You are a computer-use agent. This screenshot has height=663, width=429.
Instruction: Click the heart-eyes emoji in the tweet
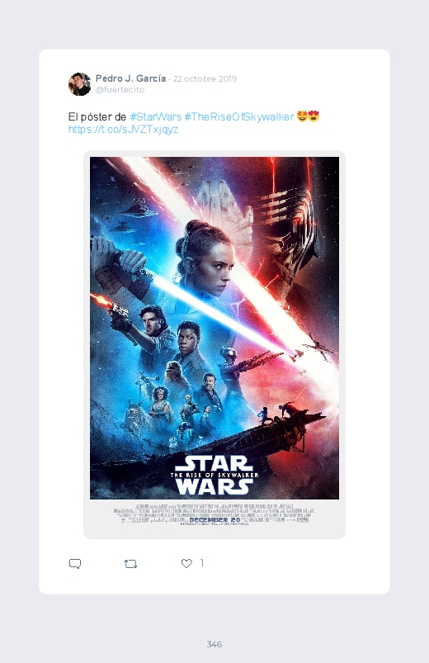(313, 116)
